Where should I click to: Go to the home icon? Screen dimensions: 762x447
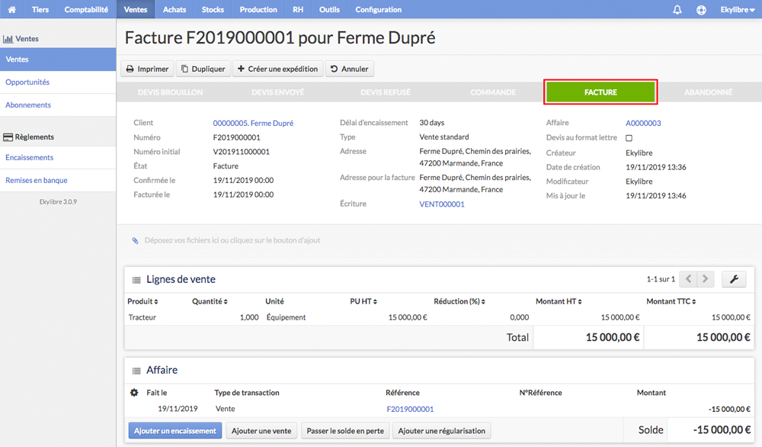coord(11,9)
